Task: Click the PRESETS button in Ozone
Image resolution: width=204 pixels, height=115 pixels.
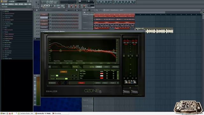Action: point(126,92)
